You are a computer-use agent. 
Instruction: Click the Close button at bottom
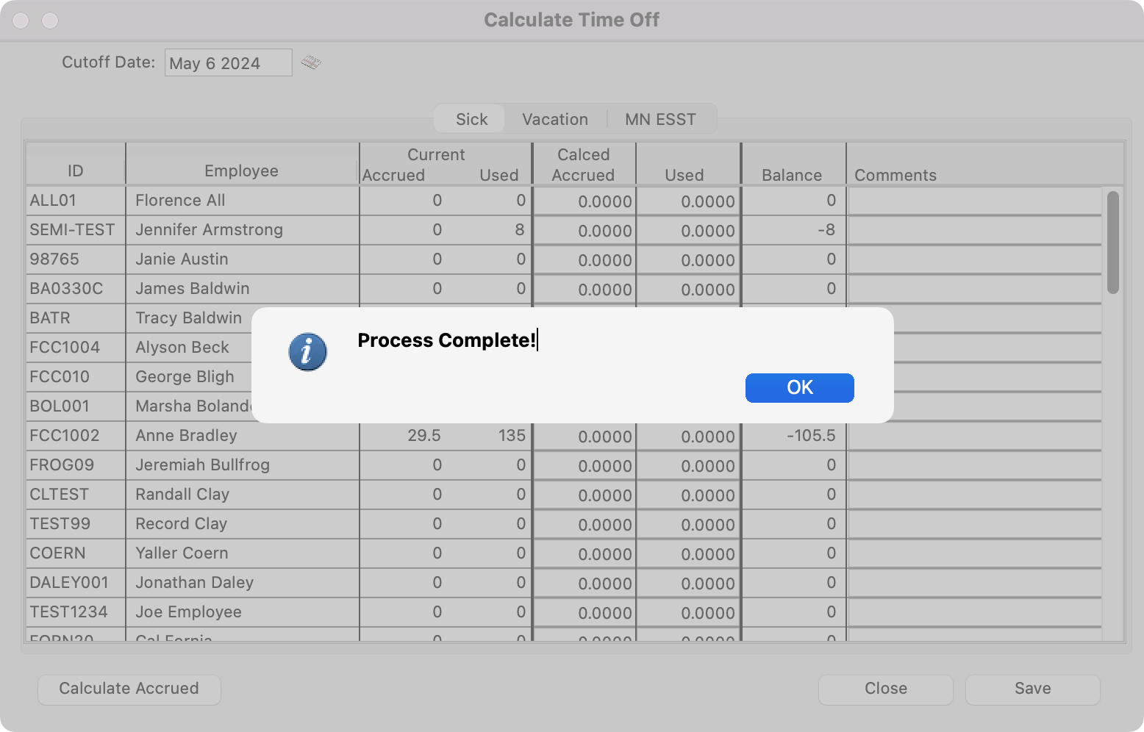[885, 689]
